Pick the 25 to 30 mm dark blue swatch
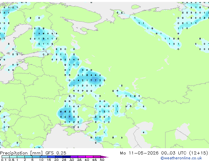209x161 pixels. coord(67,157)
